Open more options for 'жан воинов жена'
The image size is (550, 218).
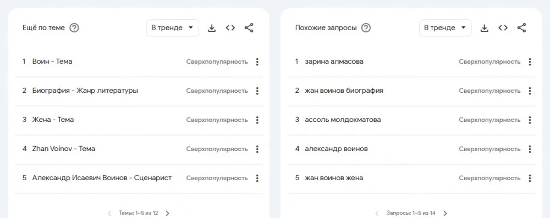(x=530, y=178)
